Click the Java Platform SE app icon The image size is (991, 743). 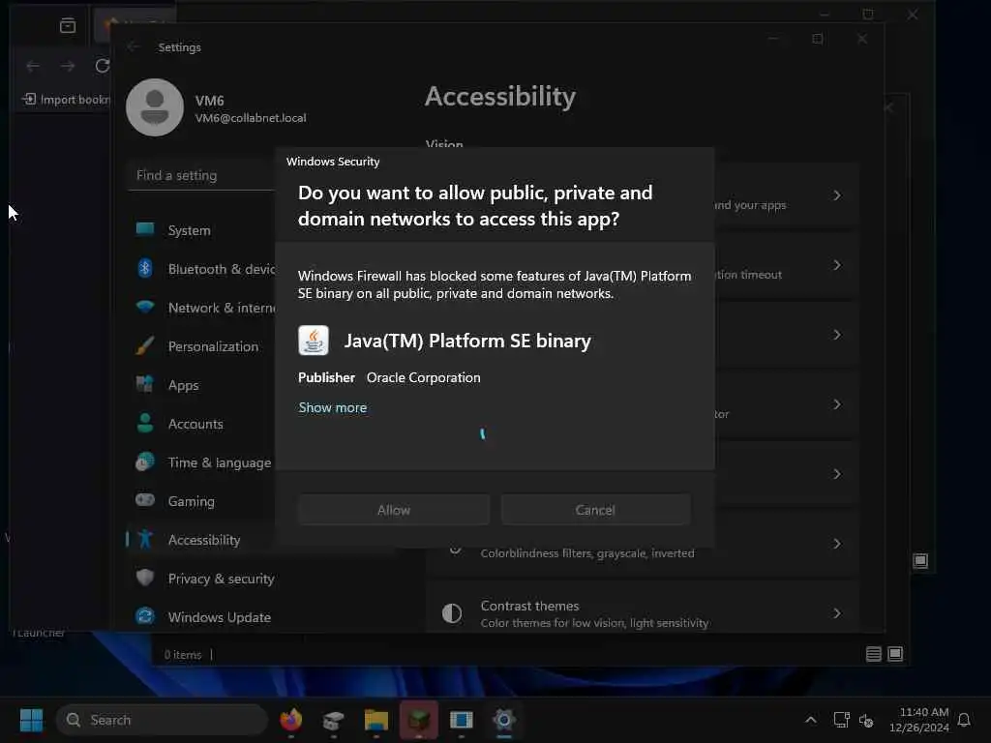pos(314,341)
